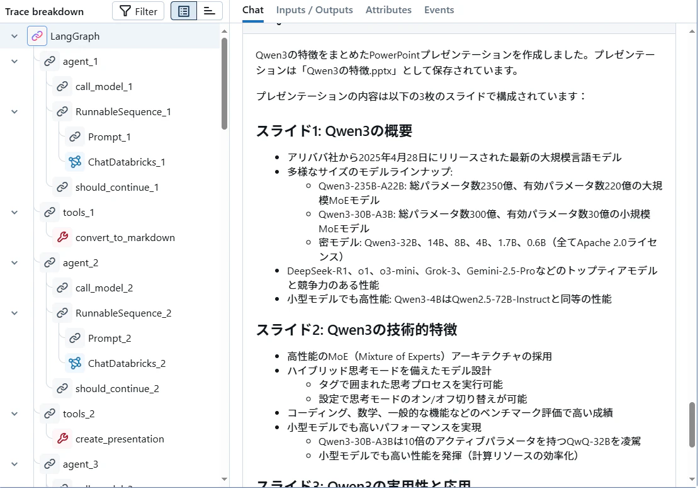Click the ChatDatabricks_2 model icon
The width and height of the screenshot is (700, 489).
coord(74,364)
